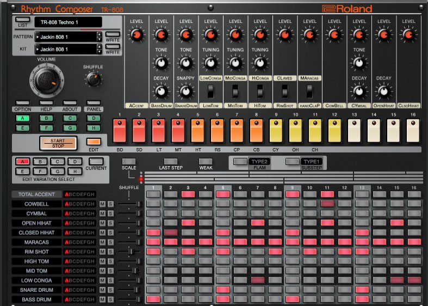This screenshot has width=428, height=306.
Task: Select the CLOSED HIHAT track label
Action: click(x=36, y=232)
